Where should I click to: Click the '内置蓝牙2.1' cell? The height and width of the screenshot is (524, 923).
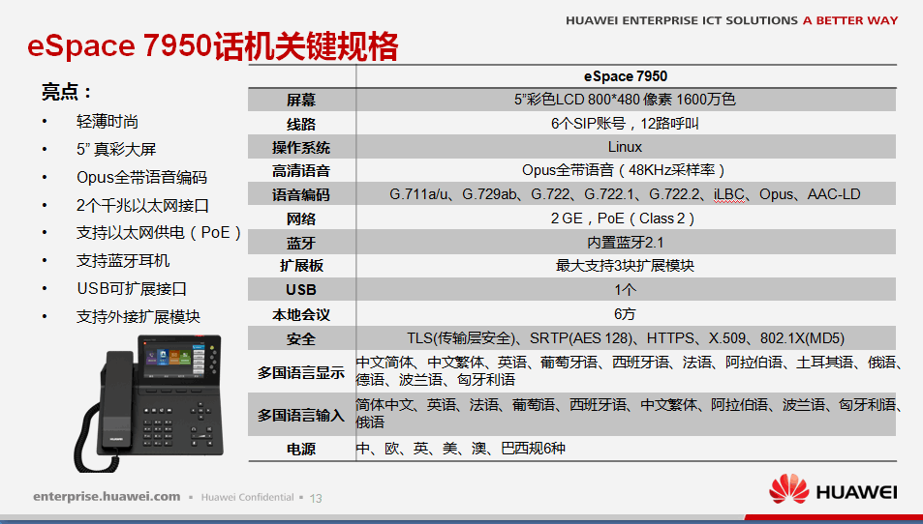point(625,242)
